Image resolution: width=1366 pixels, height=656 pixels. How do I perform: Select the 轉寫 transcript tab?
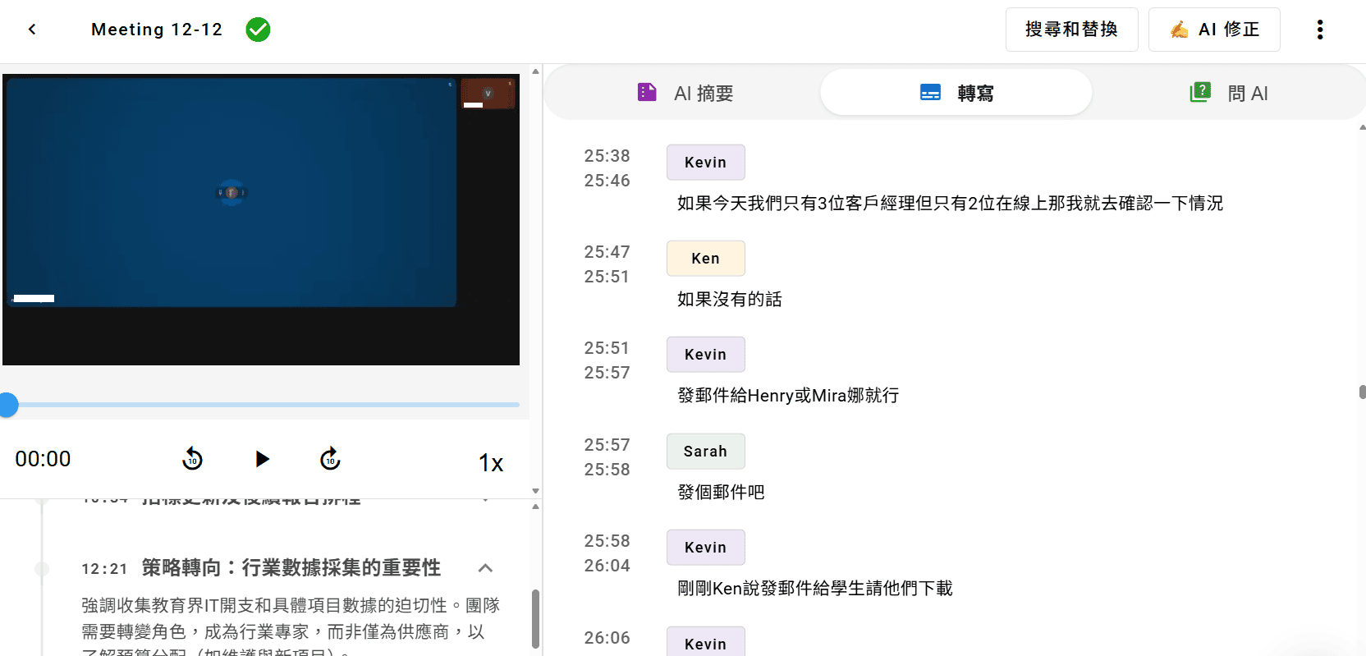point(956,94)
